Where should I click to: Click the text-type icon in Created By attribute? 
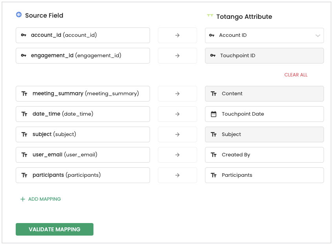tap(214, 155)
